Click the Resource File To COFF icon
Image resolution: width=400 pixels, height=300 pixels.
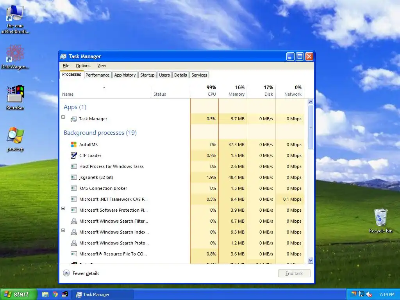tap(74, 254)
